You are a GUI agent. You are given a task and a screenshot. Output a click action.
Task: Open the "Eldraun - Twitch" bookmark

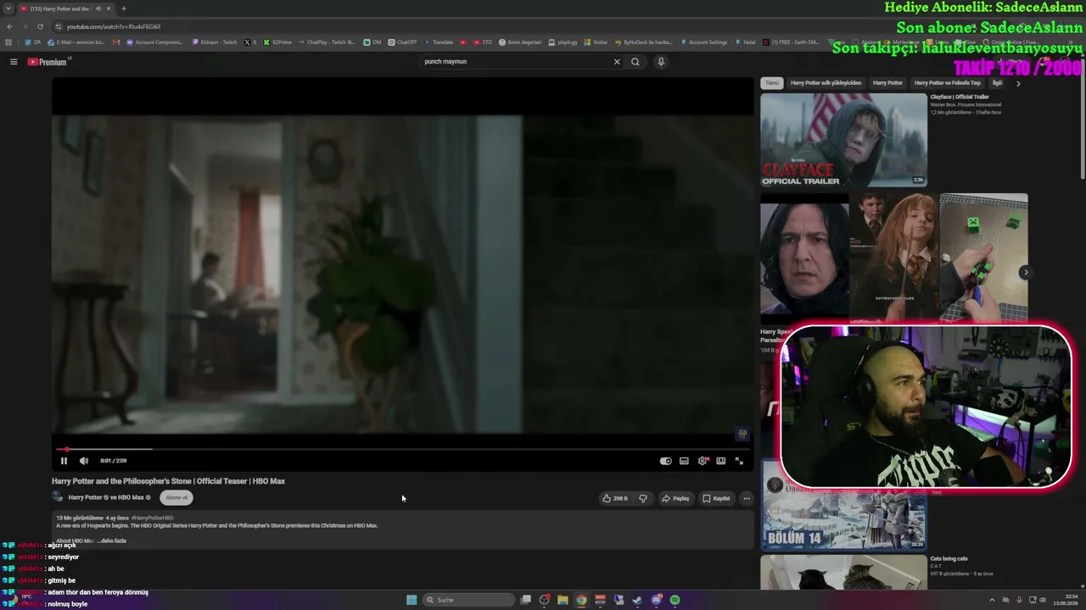pos(215,42)
